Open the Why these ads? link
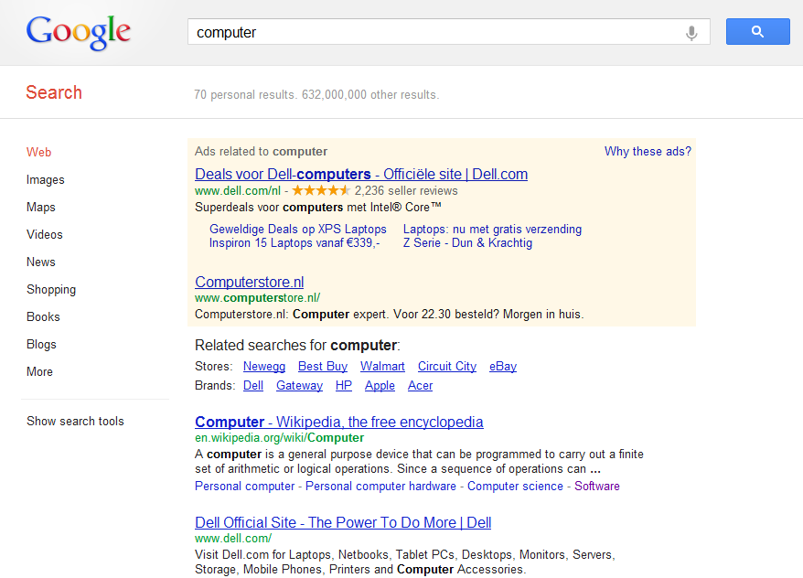This screenshot has width=803, height=578. (x=648, y=152)
